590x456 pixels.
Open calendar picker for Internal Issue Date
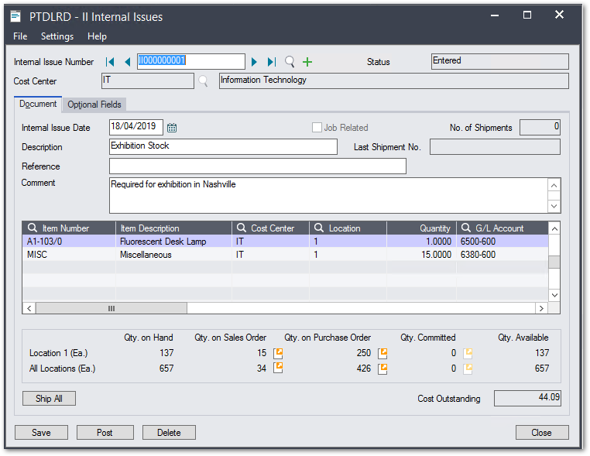172,128
